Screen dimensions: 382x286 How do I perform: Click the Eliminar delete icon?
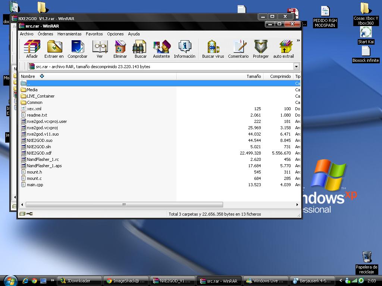click(120, 48)
